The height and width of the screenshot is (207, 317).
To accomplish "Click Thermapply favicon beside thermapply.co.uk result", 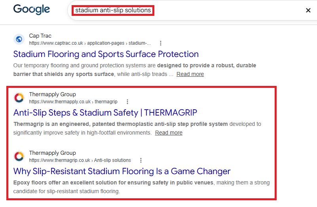I will [x=19, y=98].
